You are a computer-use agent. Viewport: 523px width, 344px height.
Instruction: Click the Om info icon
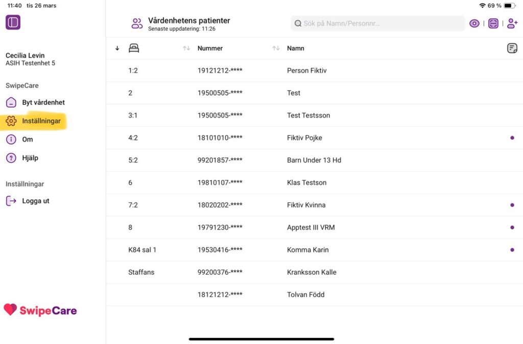click(11, 140)
